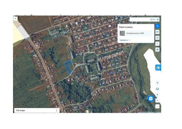The height and width of the screenshot is (129, 182).
Task: Open the blue assistant chat side tab
Action: (x=158, y=68)
